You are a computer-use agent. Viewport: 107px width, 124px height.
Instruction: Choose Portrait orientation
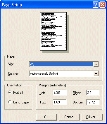[x=10, y=92]
